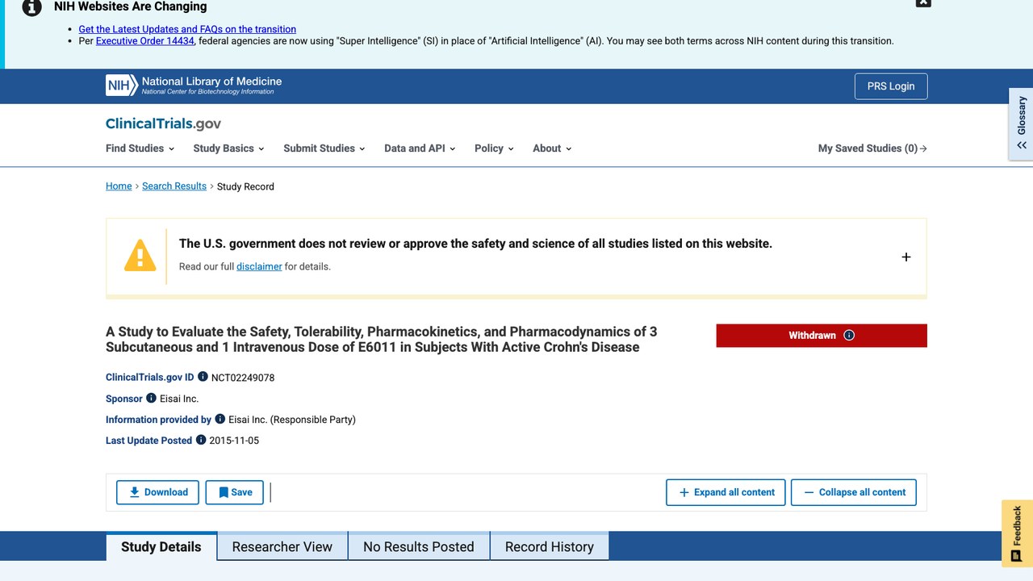Image resolution: width=1033 pixels, height=581 pixels.
Task: Open the disclaimer link
Action: [259, 266]
